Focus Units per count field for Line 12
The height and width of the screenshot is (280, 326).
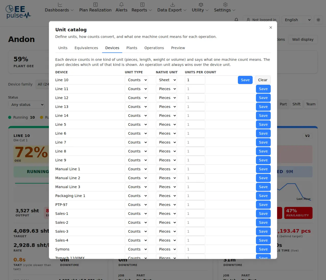pos(195,98)
